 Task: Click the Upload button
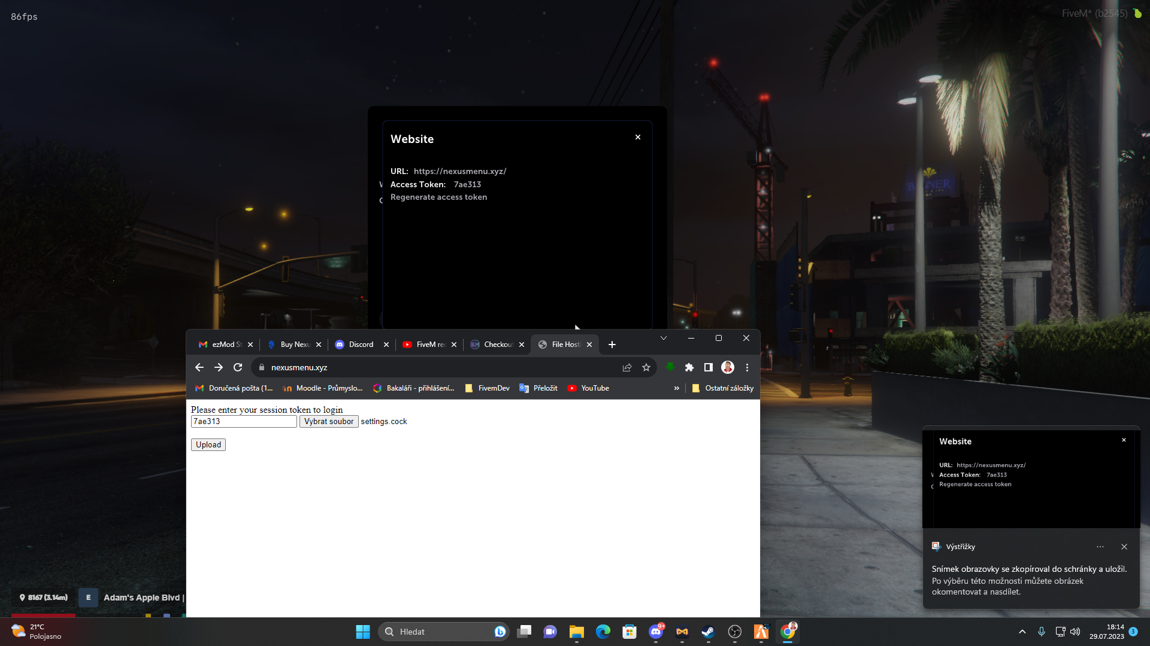click(x=208, y=444)
